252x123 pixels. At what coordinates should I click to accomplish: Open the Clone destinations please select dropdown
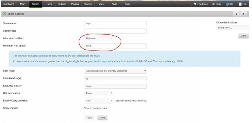(x=232, y=28)
